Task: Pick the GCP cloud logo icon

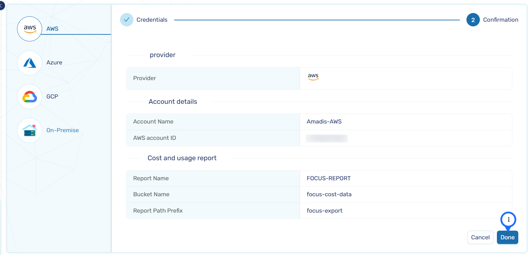Action: pyautogui.click(x=30, y=97)
